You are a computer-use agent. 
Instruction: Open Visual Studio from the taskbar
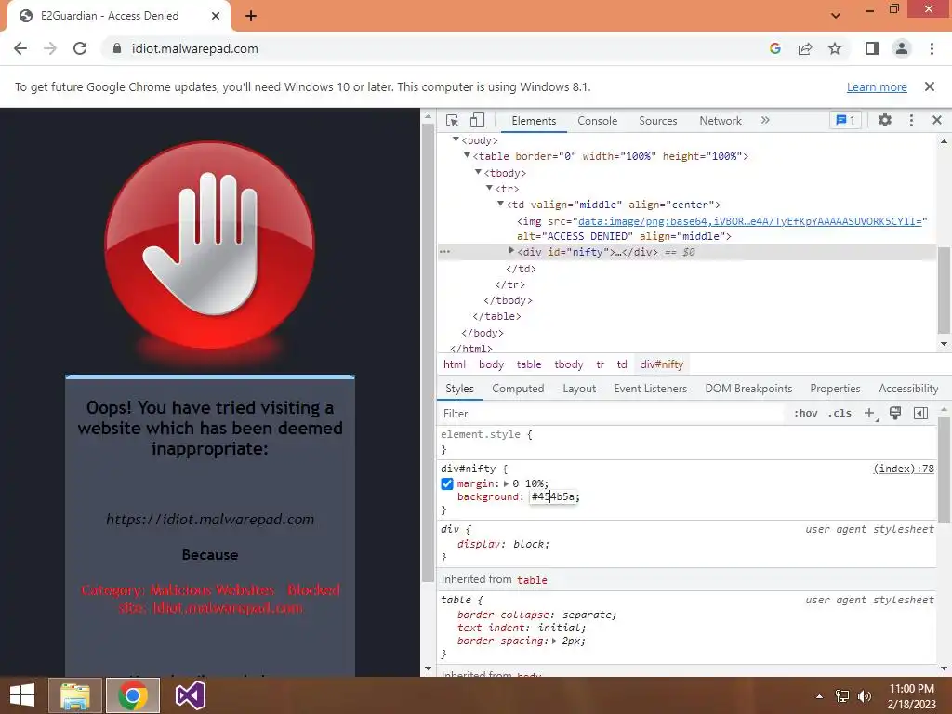(x=190, y=695)
